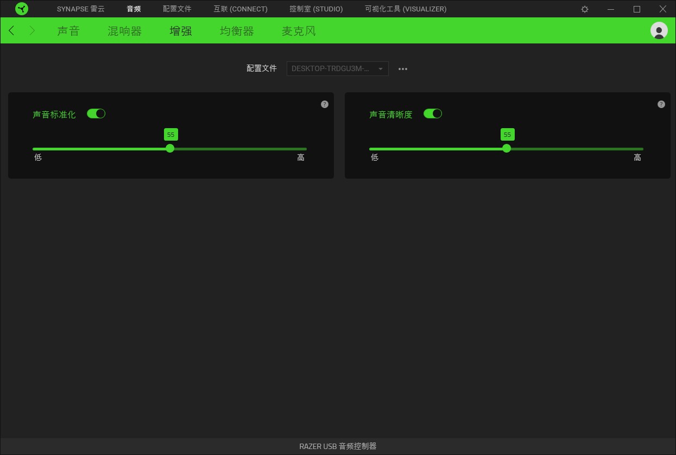
Task: Toggle 声音清晰度 switch off
Action: (x=433, y=113)
